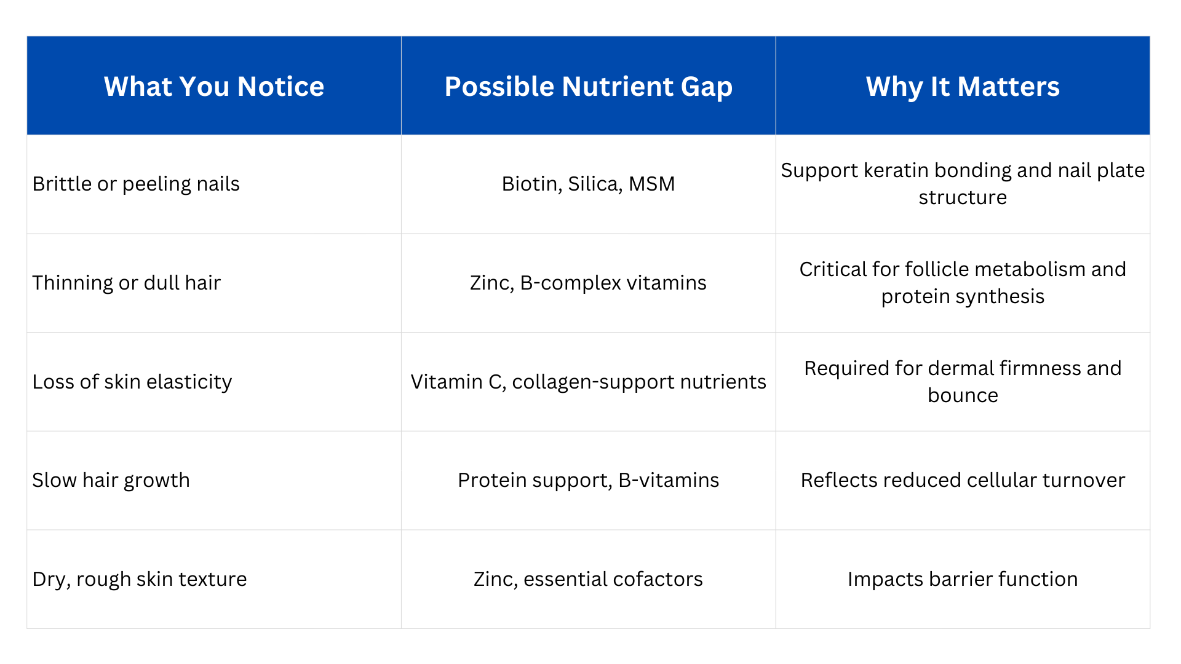Select the 'Dry, rough skin texture' cell
Screen dimensions: 1181x664
coord(140,579)
